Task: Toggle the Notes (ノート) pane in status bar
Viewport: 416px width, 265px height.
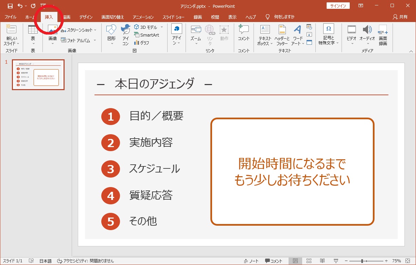Action: coord(252,261)
